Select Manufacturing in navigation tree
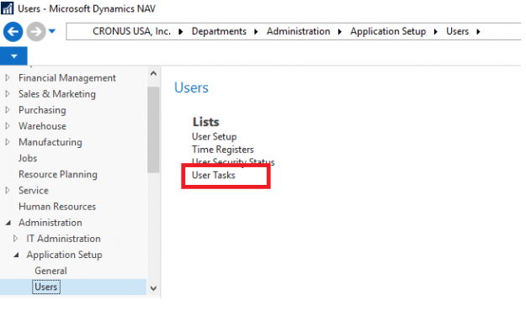The width and height of the screenshot is (526, 332). point(50,142)
